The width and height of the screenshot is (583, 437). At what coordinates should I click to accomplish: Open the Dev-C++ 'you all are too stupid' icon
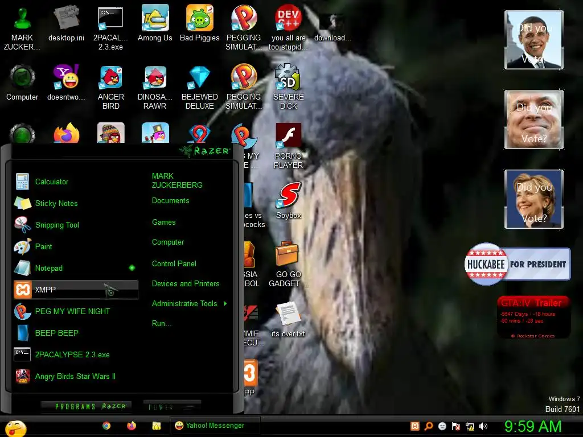[x=288, y=28]
